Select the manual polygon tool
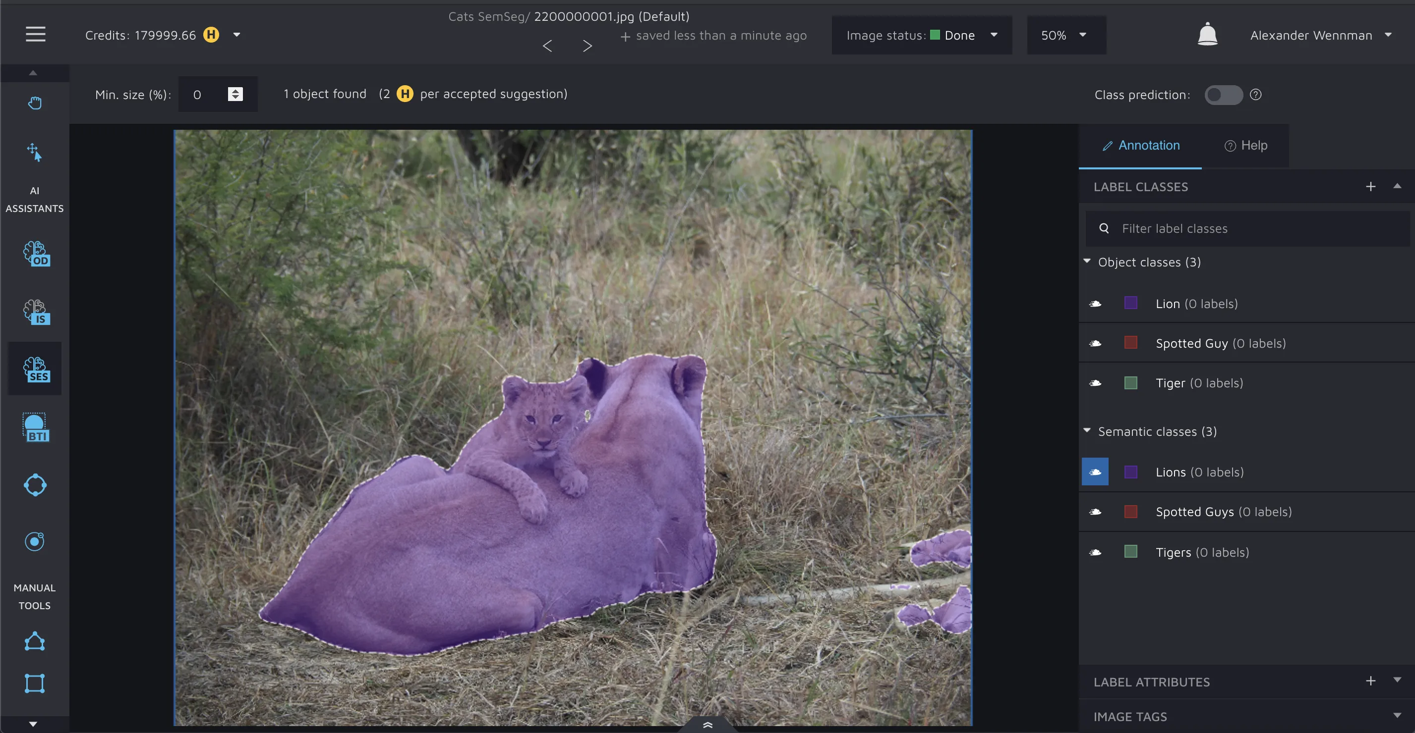The width and height of the screenshot is (1415, 733). coord(35,641)
